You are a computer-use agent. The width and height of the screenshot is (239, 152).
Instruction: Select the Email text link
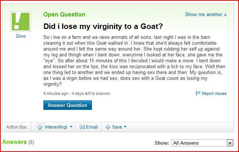[92, 127]
